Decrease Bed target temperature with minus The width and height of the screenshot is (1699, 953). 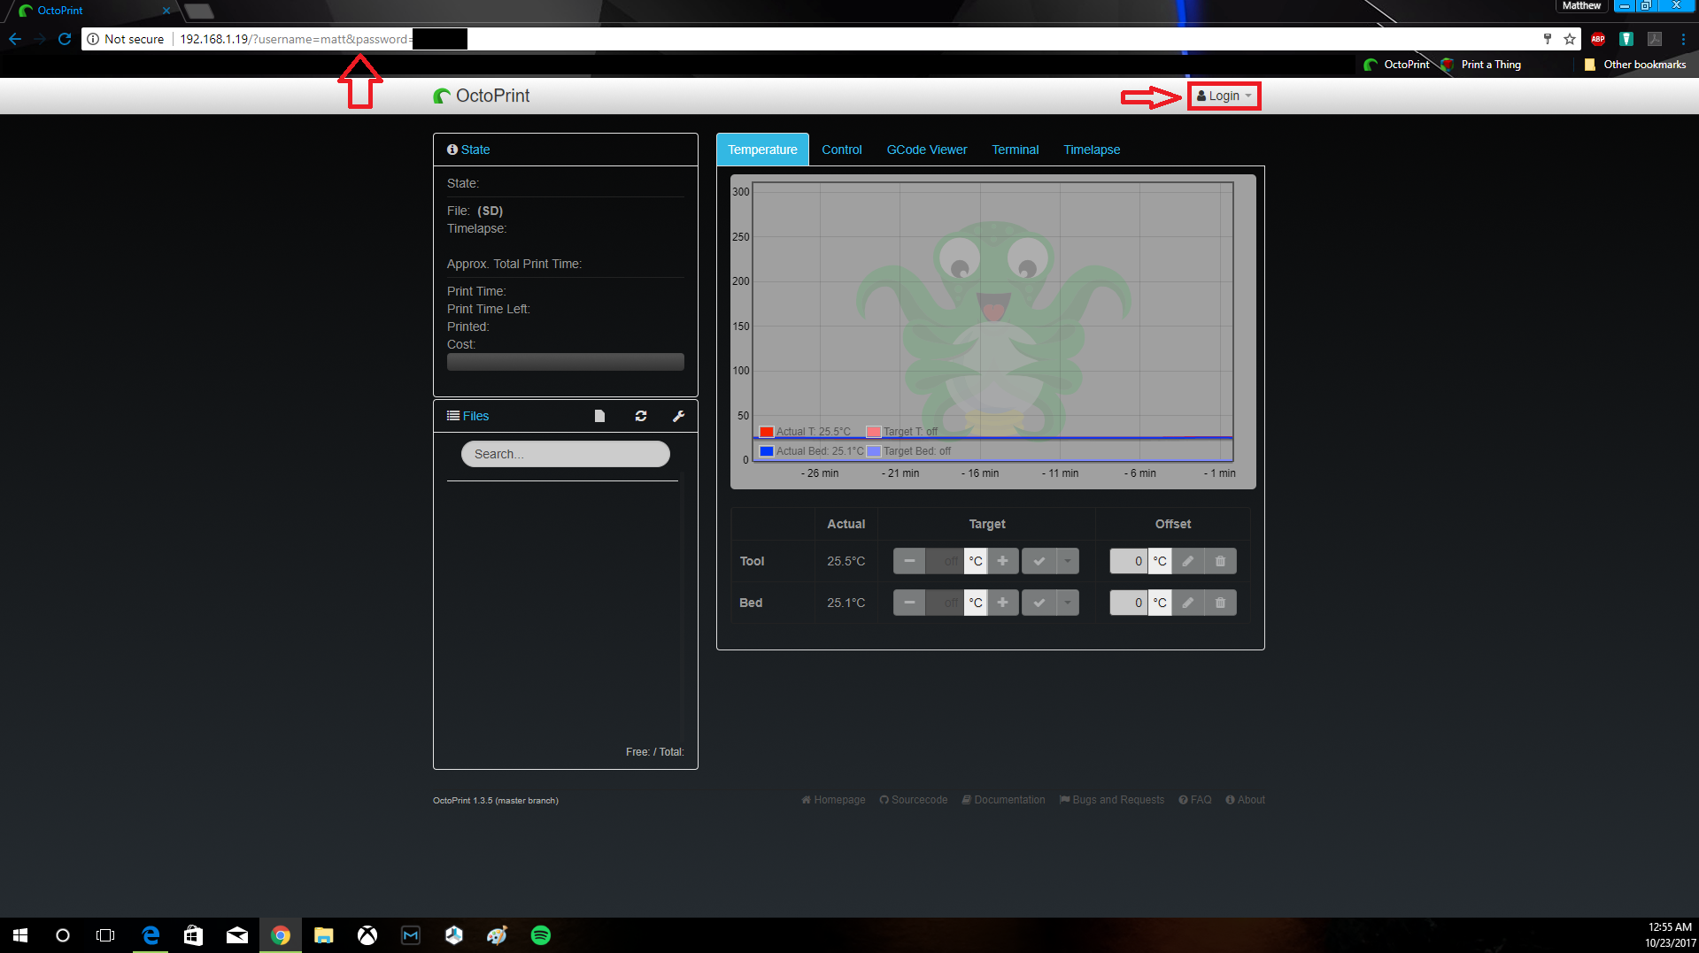coord(909,603)
